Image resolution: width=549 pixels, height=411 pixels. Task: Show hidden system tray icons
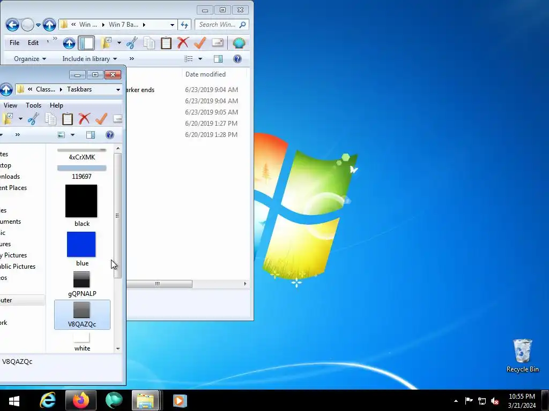point(456,401)
